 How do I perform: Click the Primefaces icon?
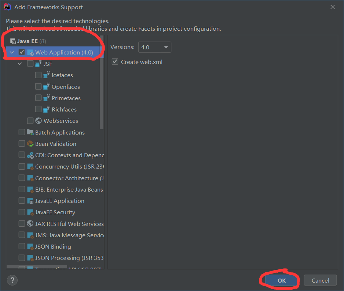tap(47, 98)
